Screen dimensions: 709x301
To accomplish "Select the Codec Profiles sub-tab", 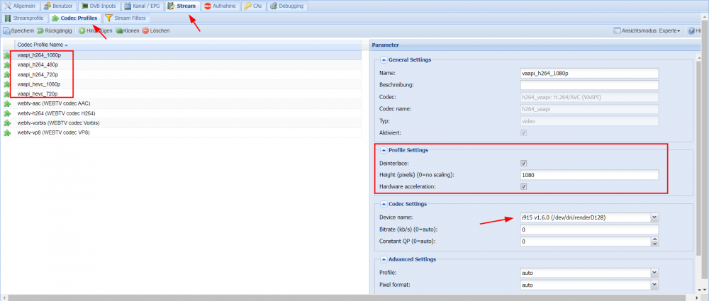I will point(74,18).
